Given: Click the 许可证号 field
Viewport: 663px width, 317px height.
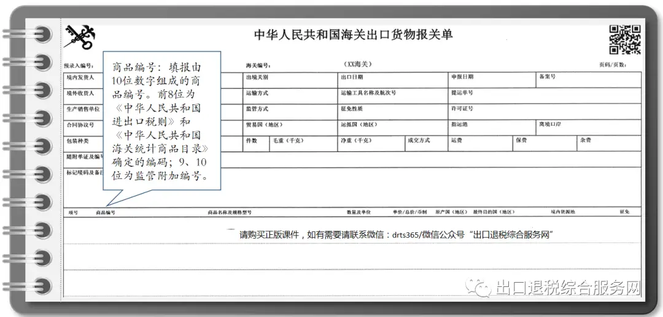Looking at the screenshot, I should [545, 112].
